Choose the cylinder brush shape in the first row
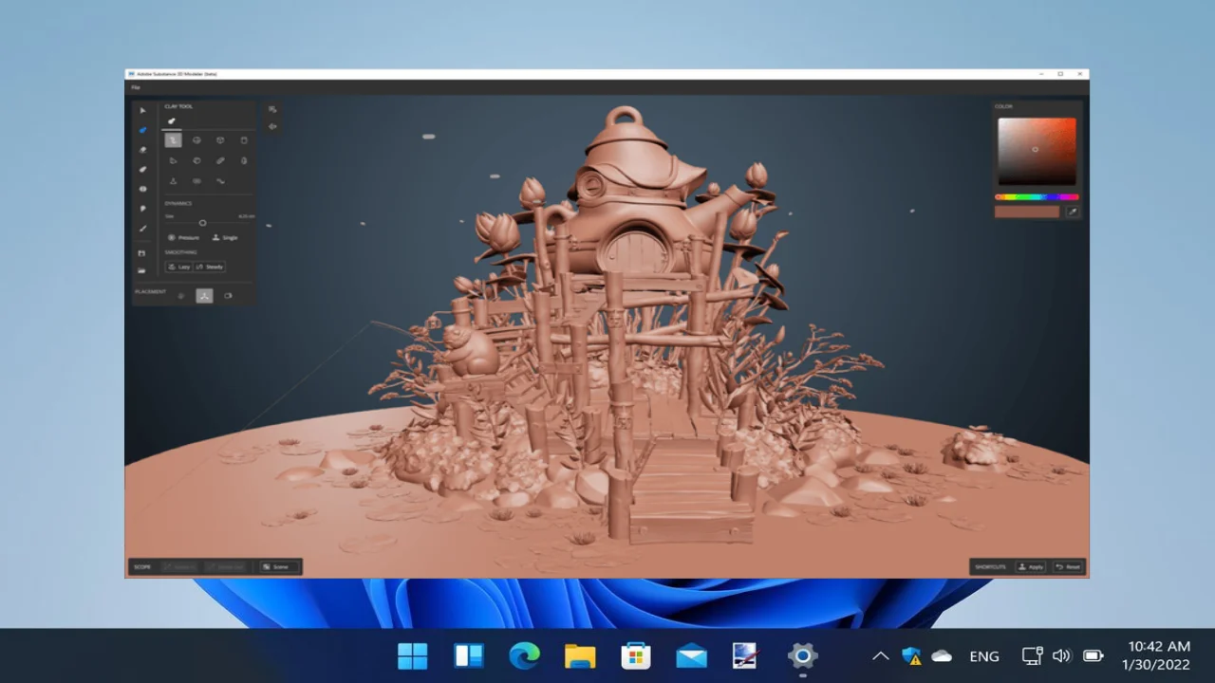 click(244, 140)
